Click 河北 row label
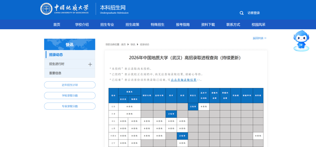The image size is (316, 147). (114, 121)
